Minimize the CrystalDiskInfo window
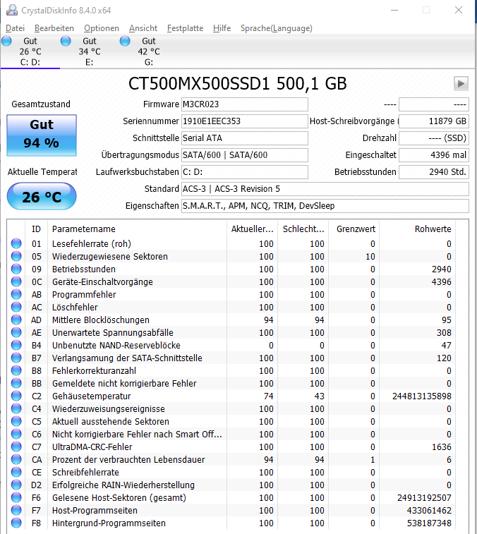This screenshot has height=534, width=477. point(394,10)
